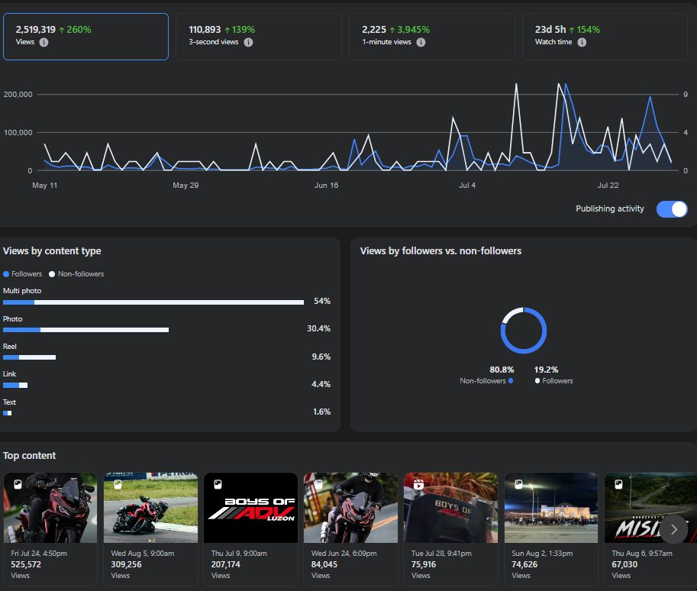Click the Photo content type bar
This screenshot has width=697, height=591.
(86, 330)
